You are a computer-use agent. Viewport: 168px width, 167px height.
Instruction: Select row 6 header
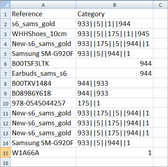coord(6,63)
